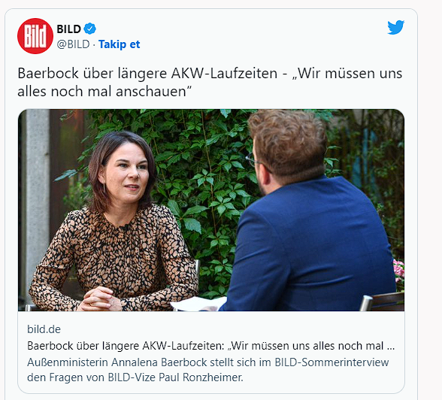This screenshot has width=442, height=400.
Task: Click the Außenministerin Annalena Baerbock description line
Action: pyautogui.click(x=207, y=362)
